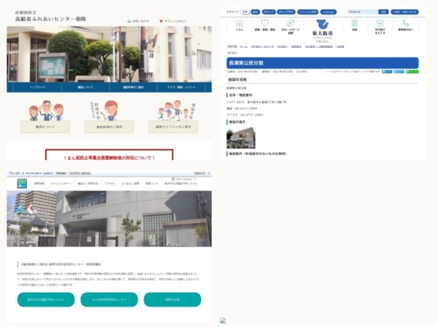
Task: Click the beige 施設について button
Action: (45, 126)
